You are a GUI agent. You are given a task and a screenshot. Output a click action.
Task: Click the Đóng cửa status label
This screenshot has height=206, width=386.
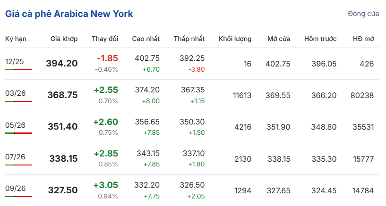[363, 14]
